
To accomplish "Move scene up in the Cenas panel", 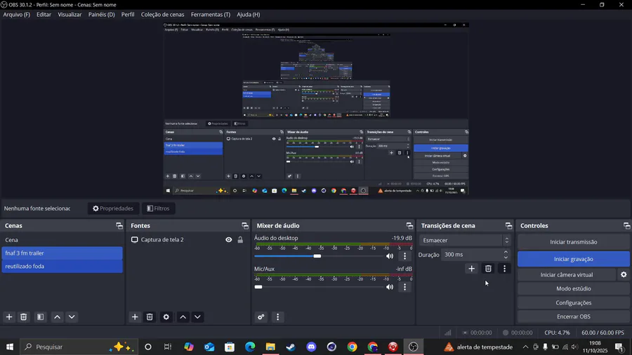I will click(58, 316).
